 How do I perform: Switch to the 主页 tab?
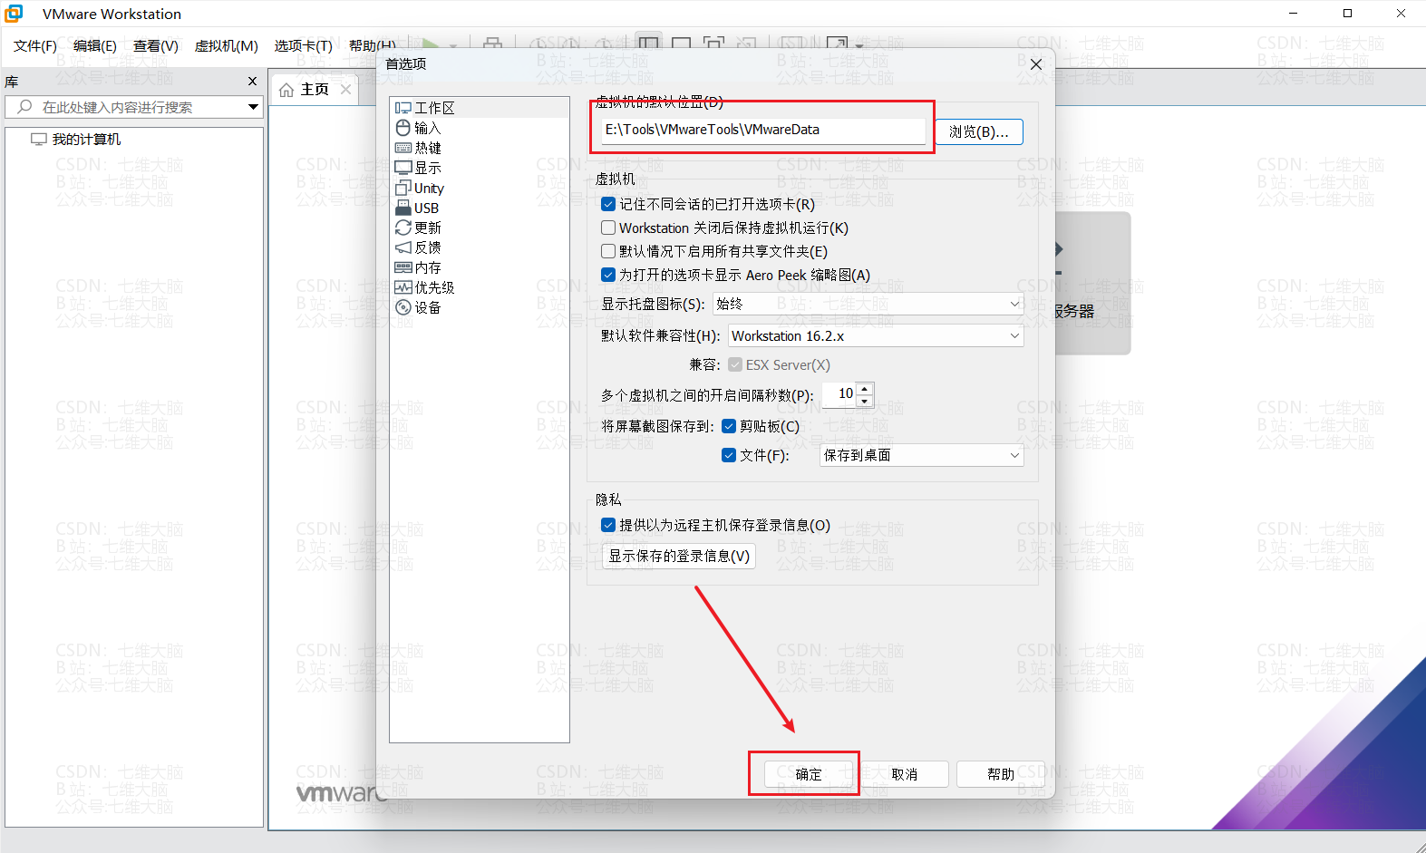point(315,89)
